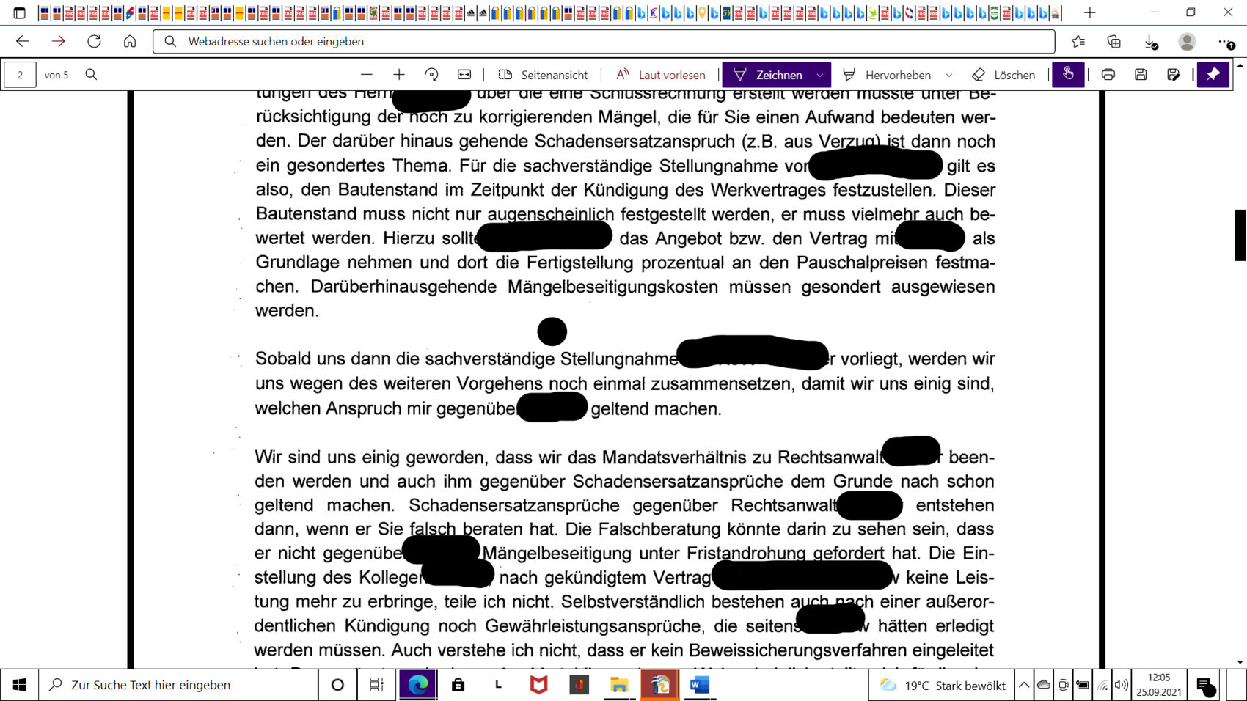Click the Laut vorlesen button
Viewport: 1247px width, 701px height.
click(x=661, y=75)
